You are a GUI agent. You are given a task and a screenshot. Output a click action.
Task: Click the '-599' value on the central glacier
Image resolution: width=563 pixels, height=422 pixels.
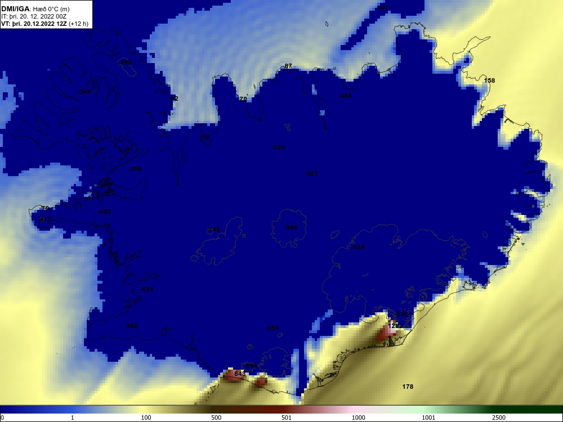(291, 227)
